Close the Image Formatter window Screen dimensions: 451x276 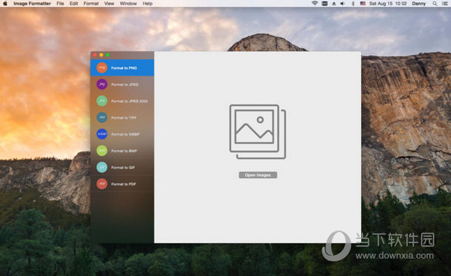point(95,55)
